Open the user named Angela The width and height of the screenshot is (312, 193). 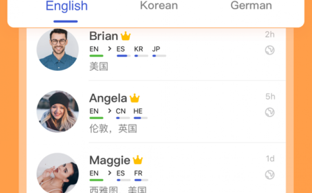pos(108,98)
